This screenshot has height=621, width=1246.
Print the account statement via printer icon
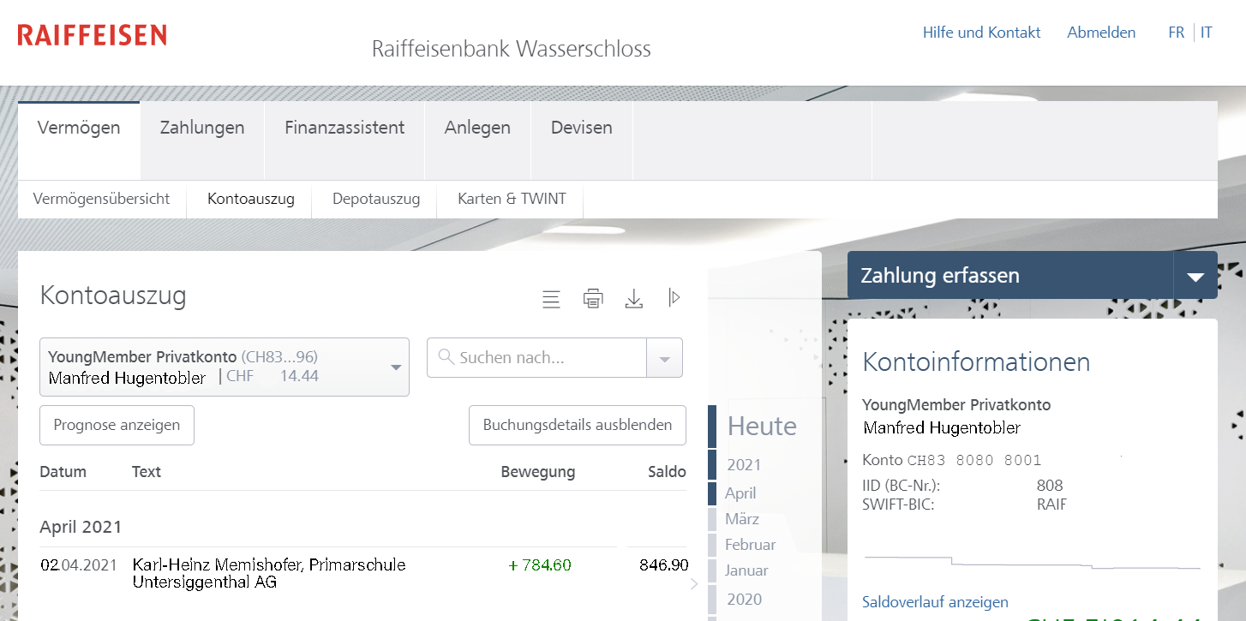pos(593,299)
